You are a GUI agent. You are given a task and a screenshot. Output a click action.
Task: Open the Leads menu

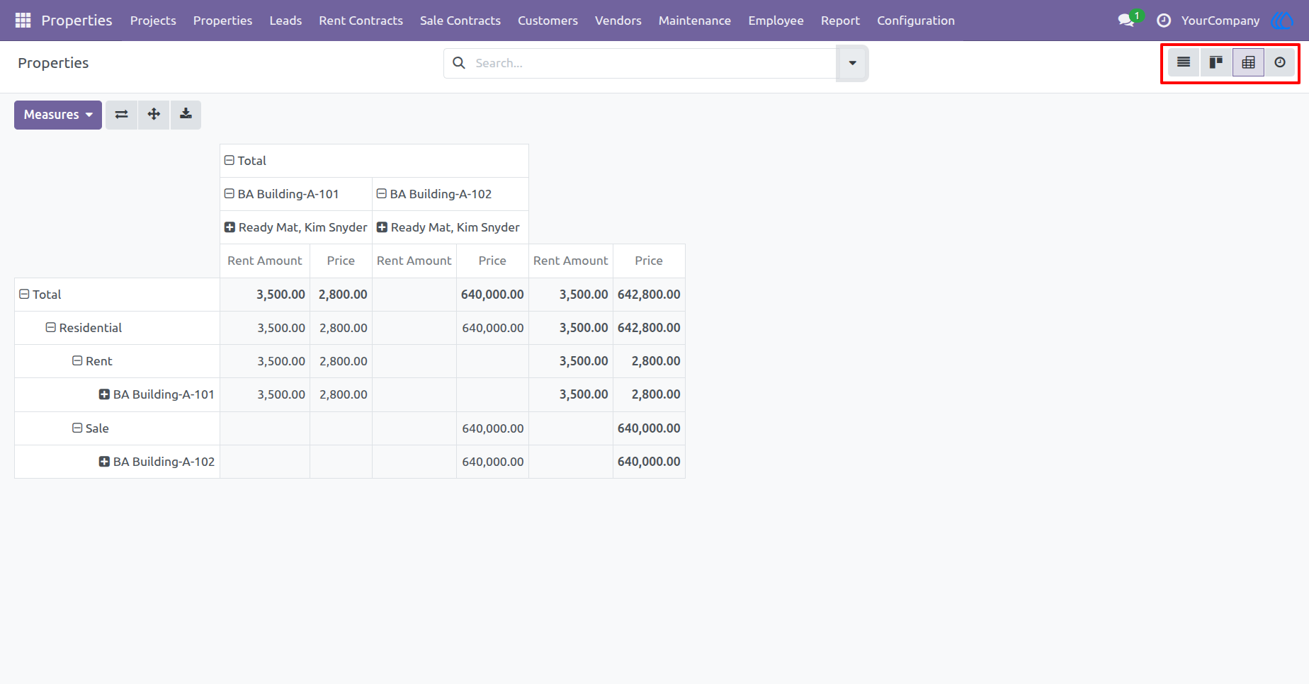point(285,21)
